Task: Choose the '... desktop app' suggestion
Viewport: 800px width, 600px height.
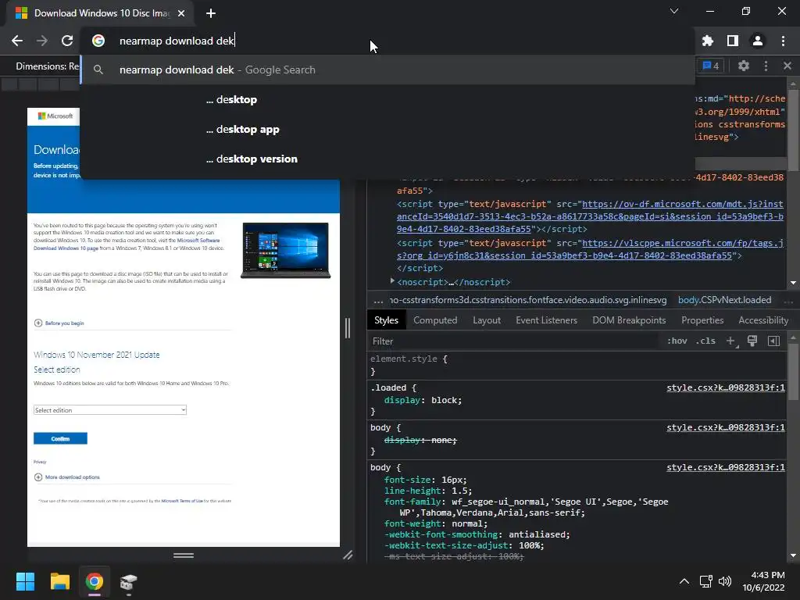Action: click(387, 129)
